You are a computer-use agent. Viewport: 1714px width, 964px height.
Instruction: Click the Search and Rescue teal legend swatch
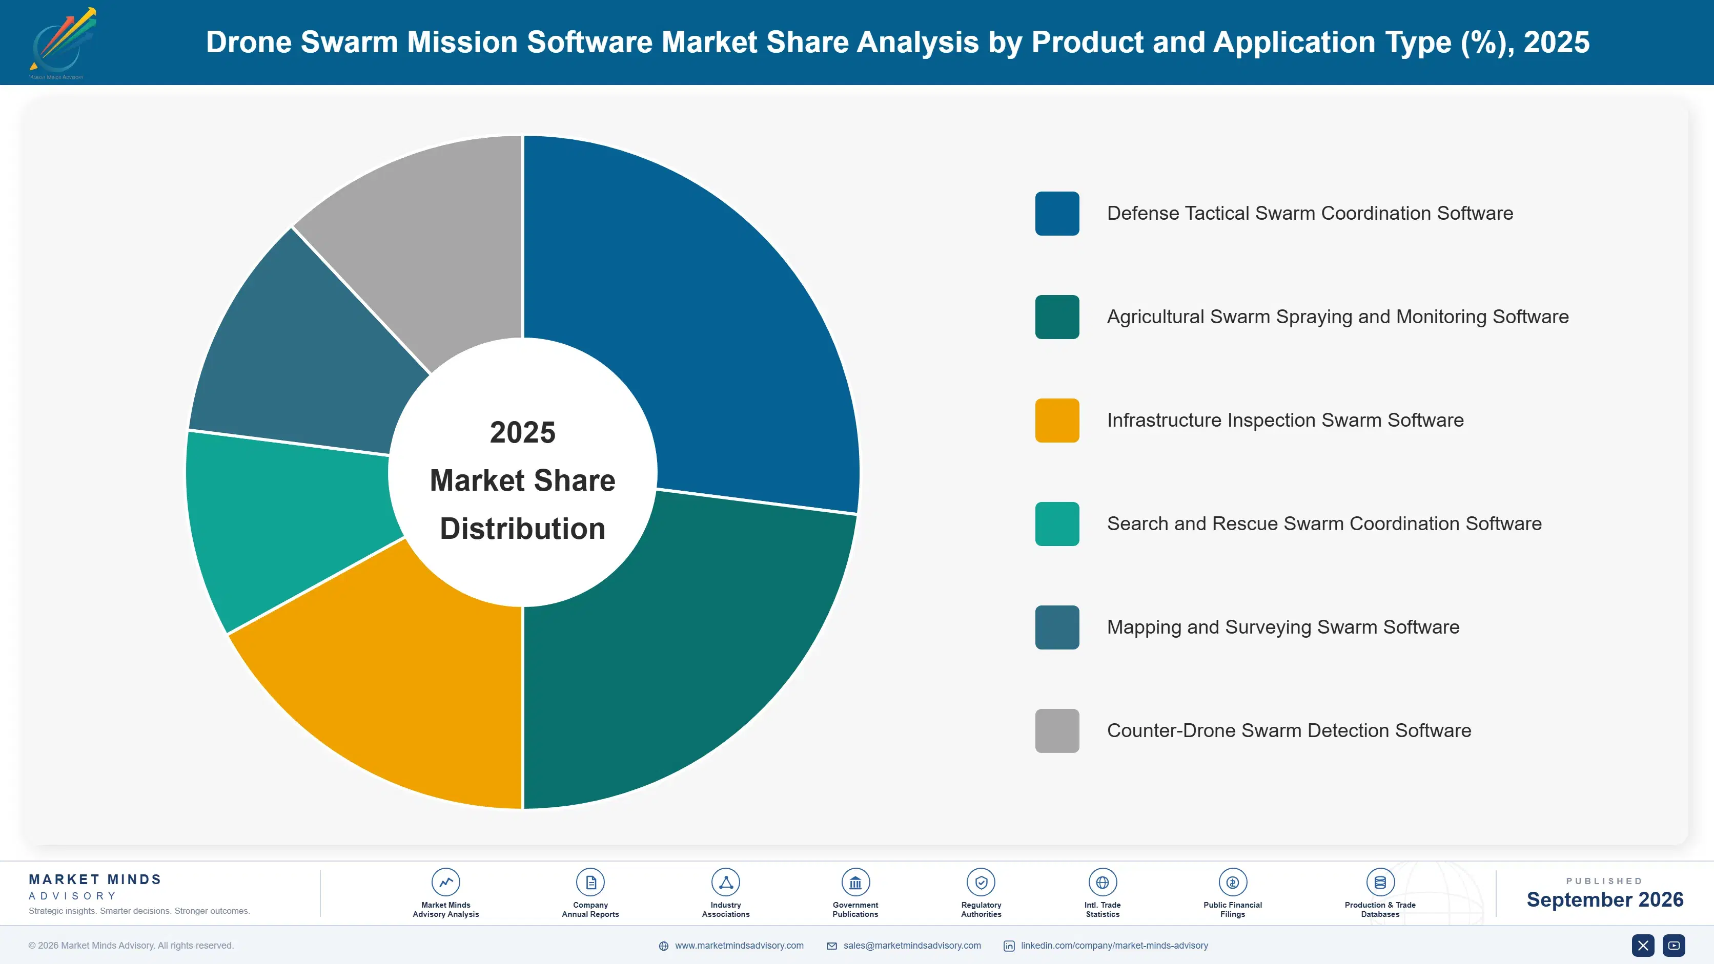[1056, 524]
